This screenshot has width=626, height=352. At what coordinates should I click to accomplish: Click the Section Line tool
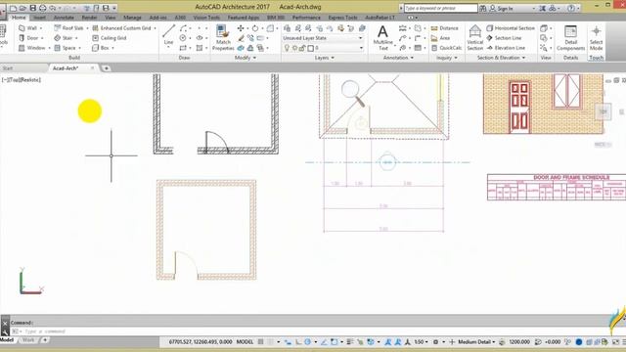click(504, 38)
